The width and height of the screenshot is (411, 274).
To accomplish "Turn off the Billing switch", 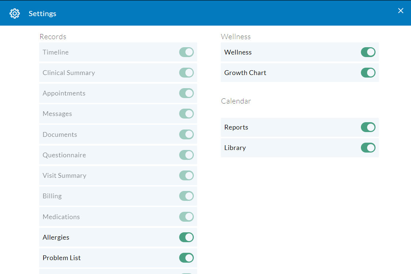I will click(186, 196).
